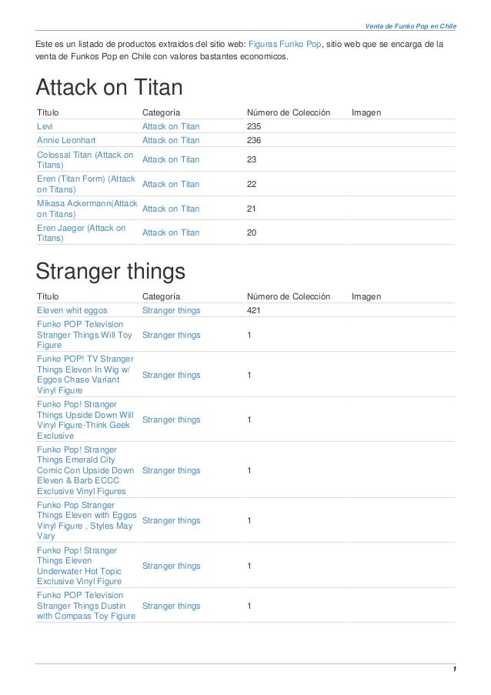Open Colossal Titan (Attack on Titans) link
This screenshot has height=695, width=491.
(x=85, y=159)
